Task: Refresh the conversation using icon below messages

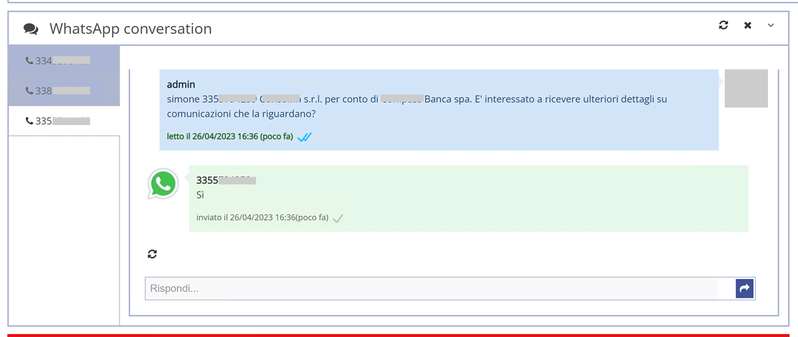Action: (152, 254)
